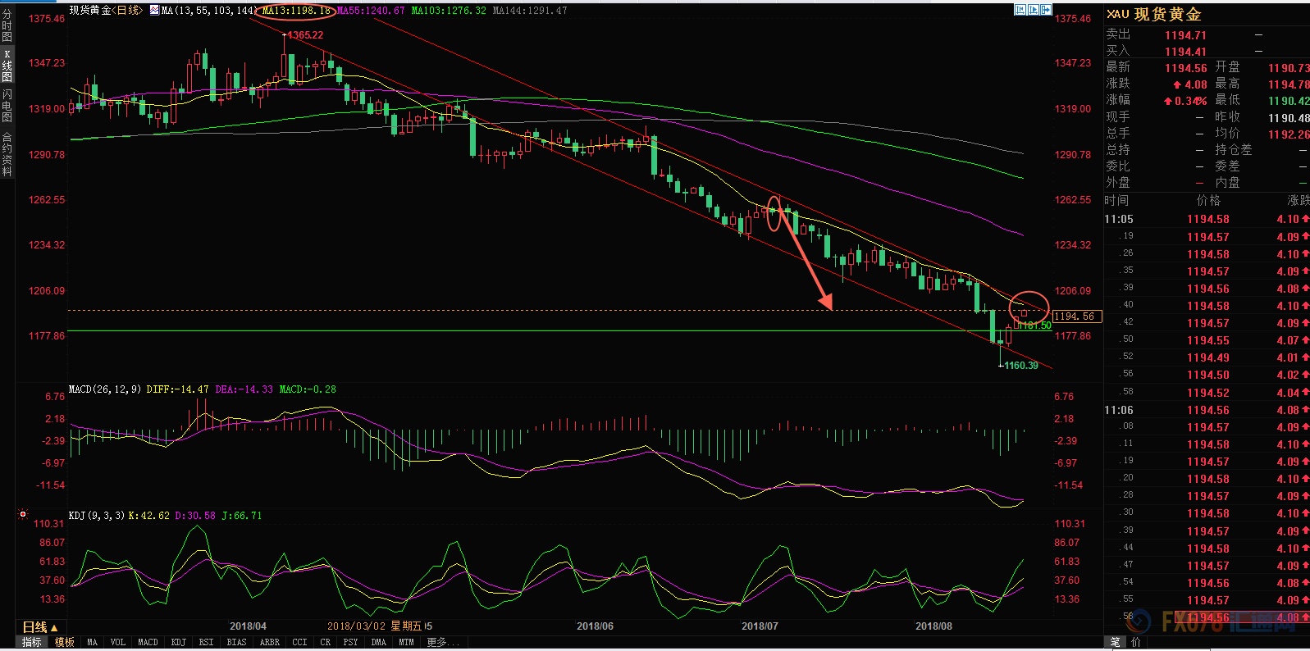This screenshot has width=1310, height=651.
Task: Click the 1160.39 low price label
Action: coord(1021,366)
